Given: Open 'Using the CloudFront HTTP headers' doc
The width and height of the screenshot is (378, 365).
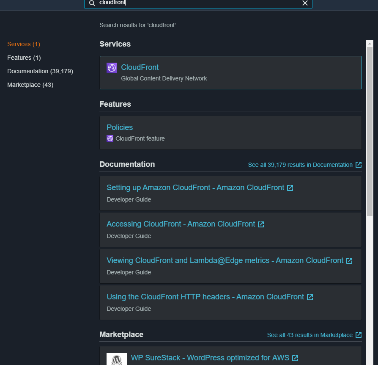Looking at the screenshot, I should (205, 297).
